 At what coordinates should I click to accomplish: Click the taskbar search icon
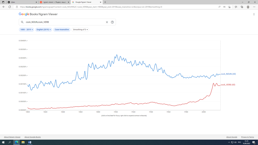click(x=10, y=142)
